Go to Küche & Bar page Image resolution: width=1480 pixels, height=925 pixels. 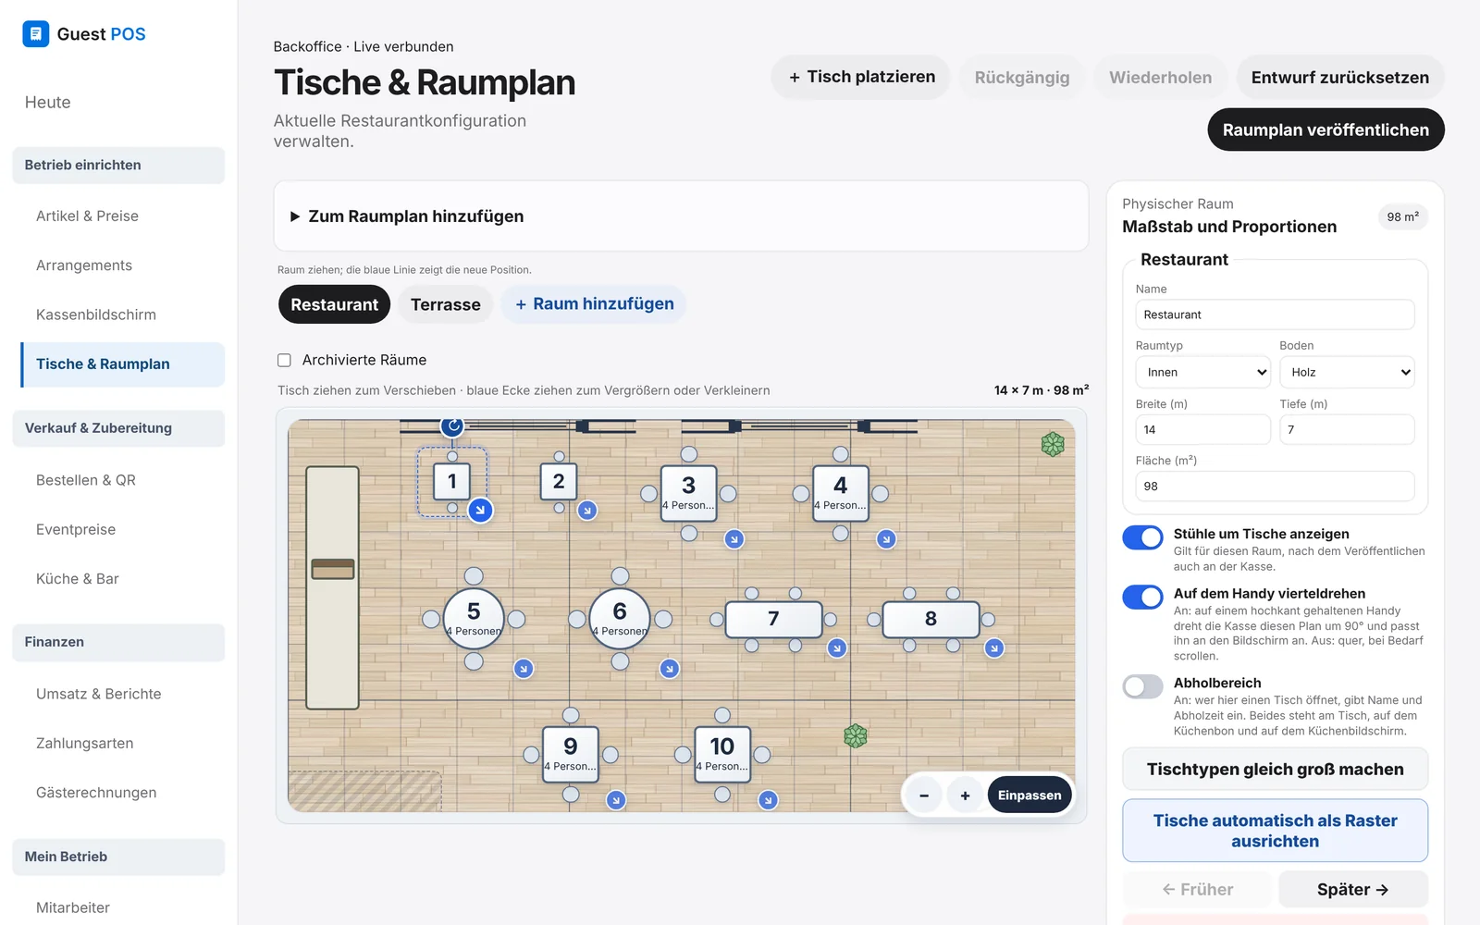78,579
